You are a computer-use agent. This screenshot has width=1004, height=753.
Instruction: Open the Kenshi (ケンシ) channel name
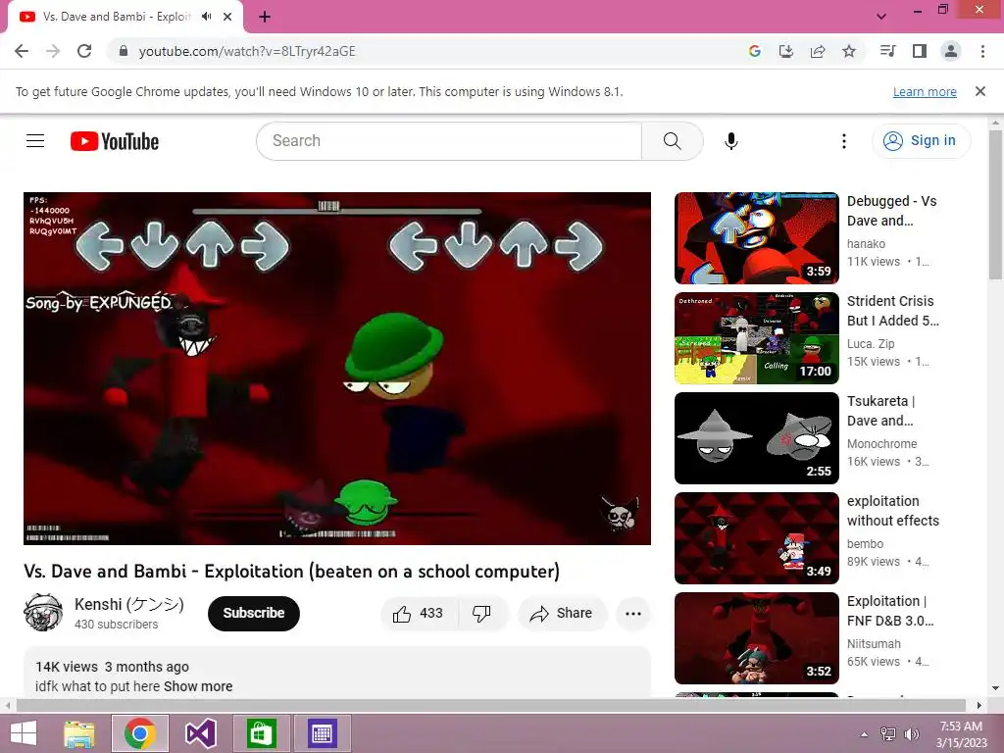pyautogui.click(x=129, y=604)
